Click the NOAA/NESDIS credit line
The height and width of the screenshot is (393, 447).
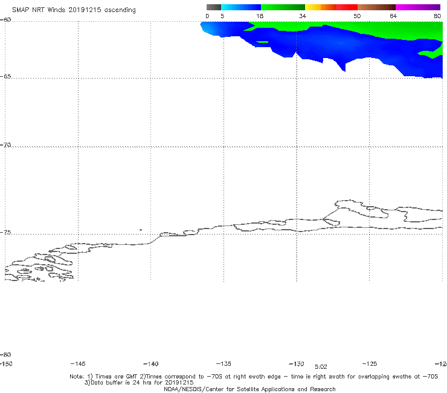click(249, 389)
